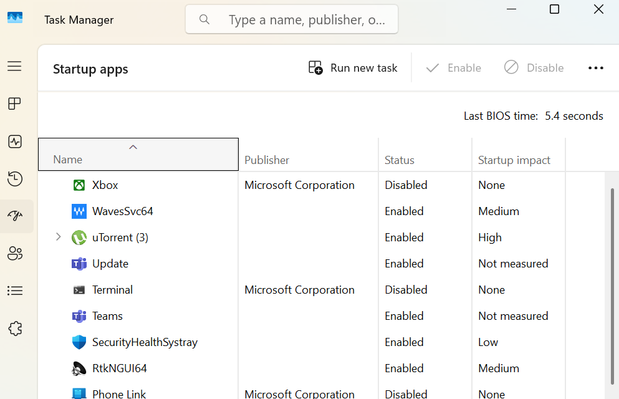The image size is (619, 399).
Task: Click the SecurityHealthSystray shield icon
Action: pyautogui.click(x=79, y=342)
